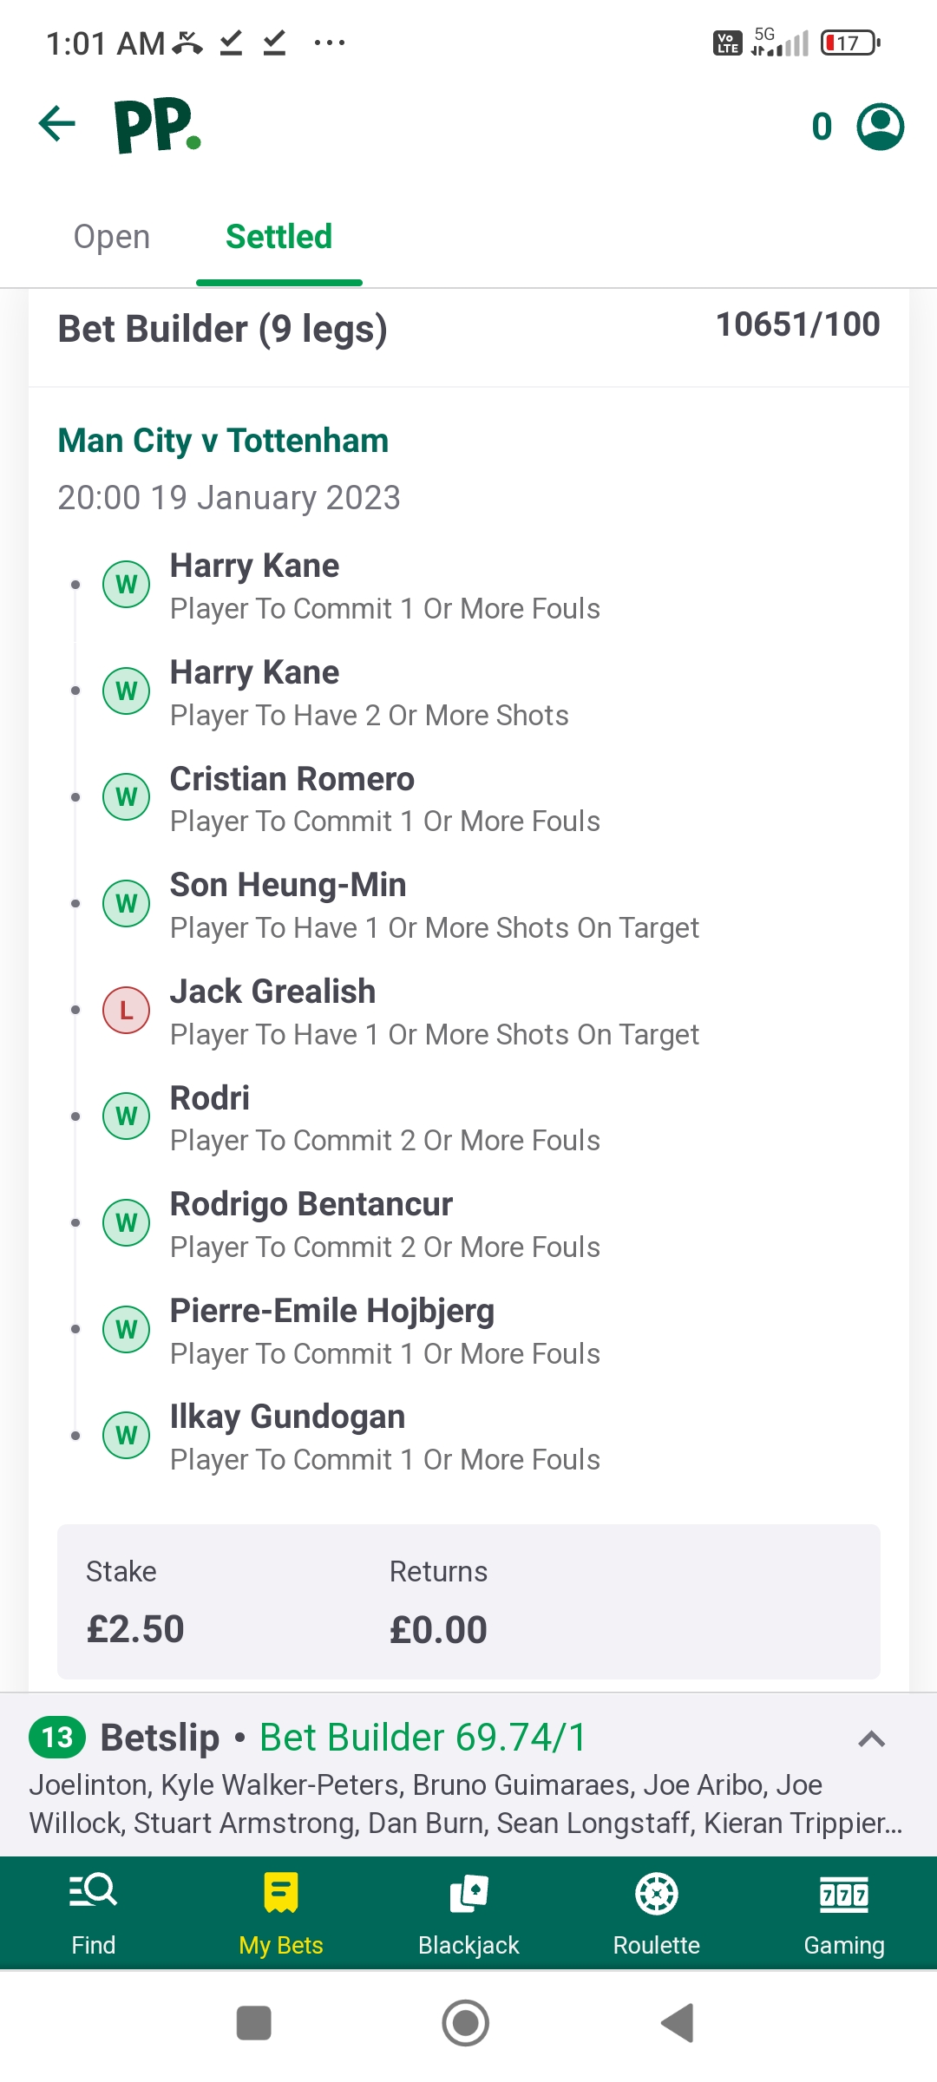Tap the back arrow icon
This screenshot has height=2082, width=937.
tap(57, 124)
